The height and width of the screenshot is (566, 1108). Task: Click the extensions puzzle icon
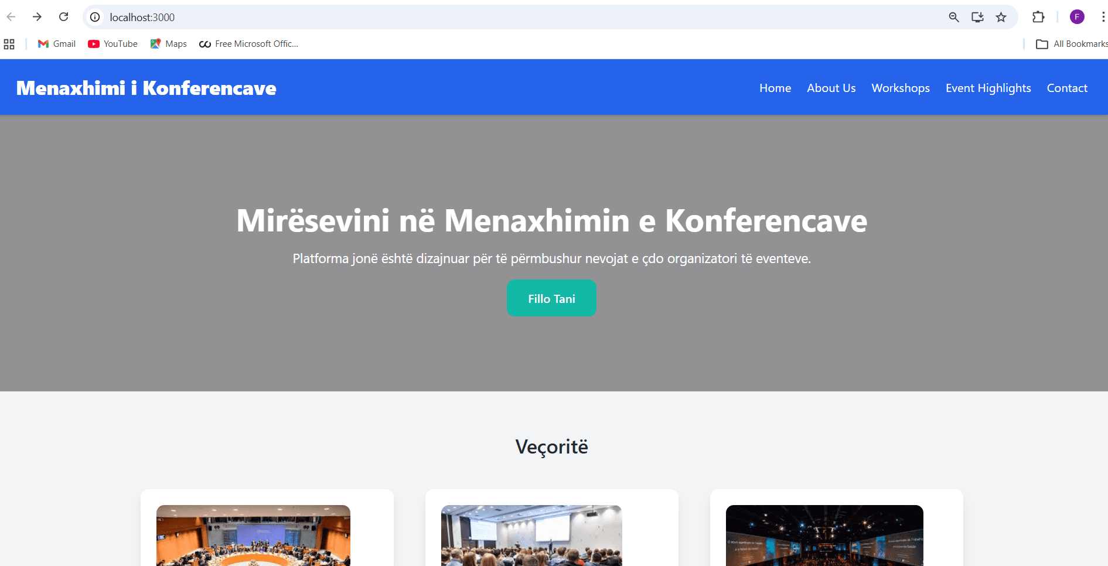pyautogui.click(x=1038, y=17)
